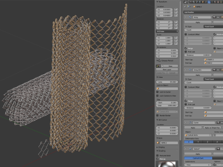Screen dimensions: 223x167
Task: Select Y deformation axis
Action: [x=198, y=142]
